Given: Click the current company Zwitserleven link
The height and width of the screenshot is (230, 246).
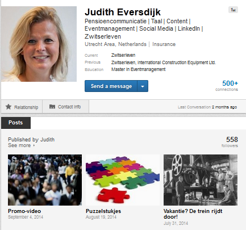Looking at the screenshot, I should coord(123,55).
